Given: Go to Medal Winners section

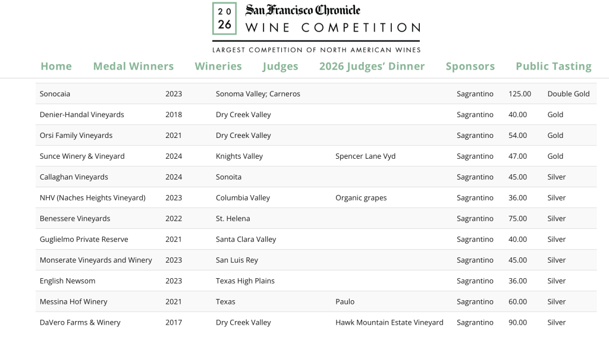Looking at the screenshot, I should (x=133, y=66).
